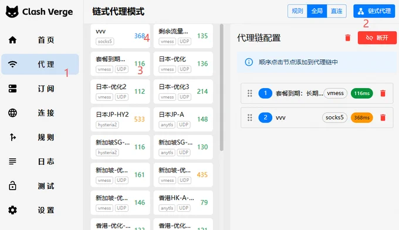Switch mode to 直连
The image size is (399, 230).
pyautogui.click(x=336, y=11)
